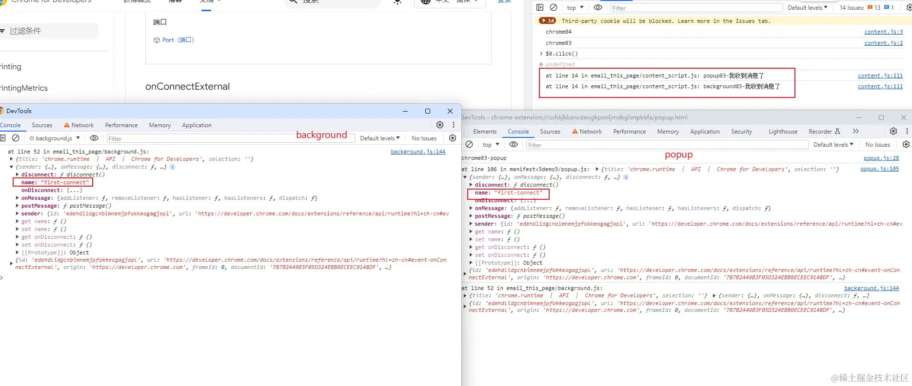Open content.js:3 source link

[x=883, y=32]
